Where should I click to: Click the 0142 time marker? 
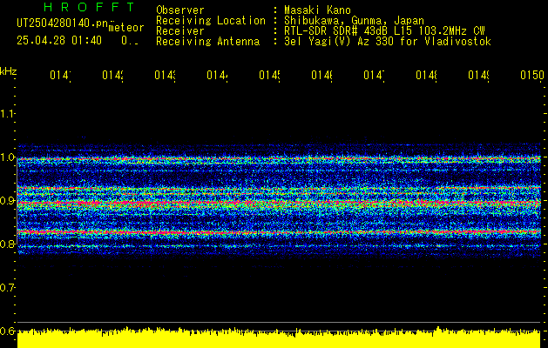113,75
